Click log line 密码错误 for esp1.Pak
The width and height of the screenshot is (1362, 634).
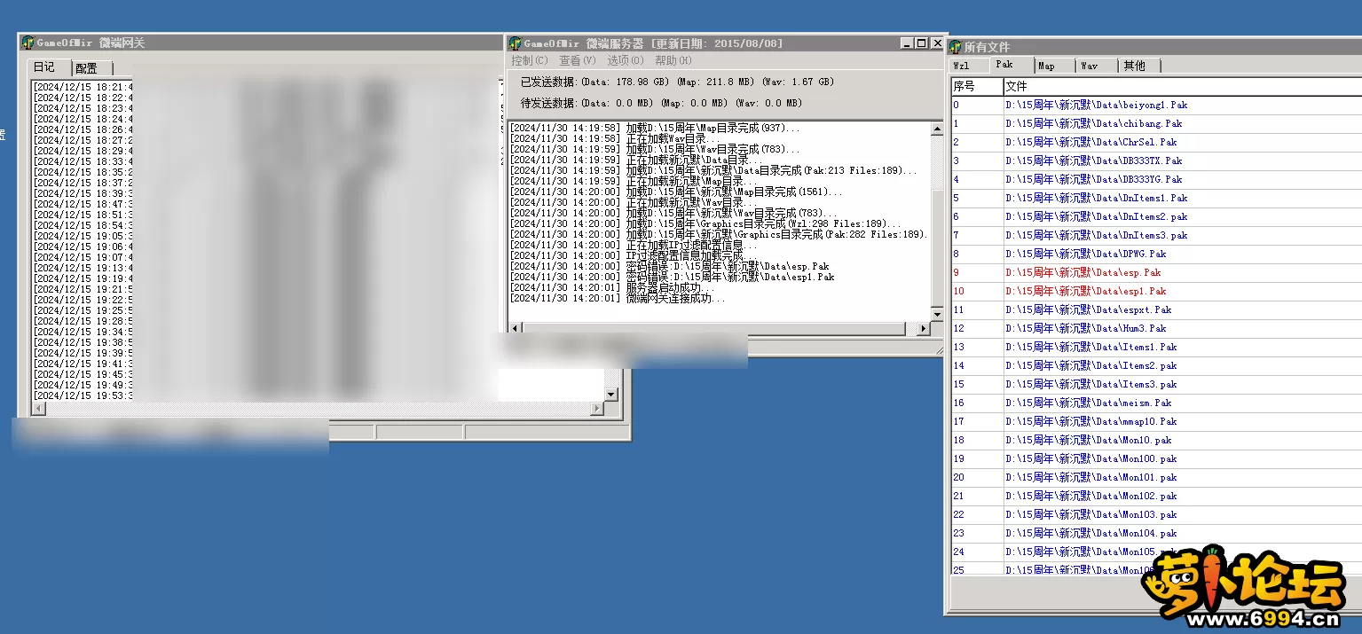click(672, 277)
